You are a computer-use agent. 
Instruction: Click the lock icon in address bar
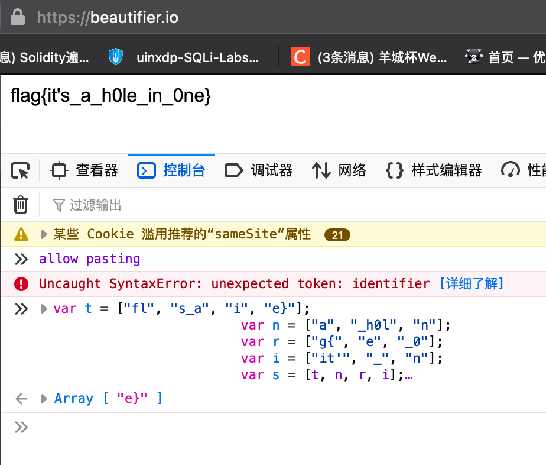click(18, 17)
